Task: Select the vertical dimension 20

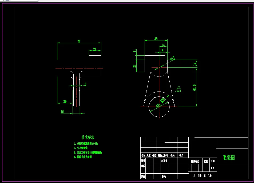Action: (x=135, y=66)
